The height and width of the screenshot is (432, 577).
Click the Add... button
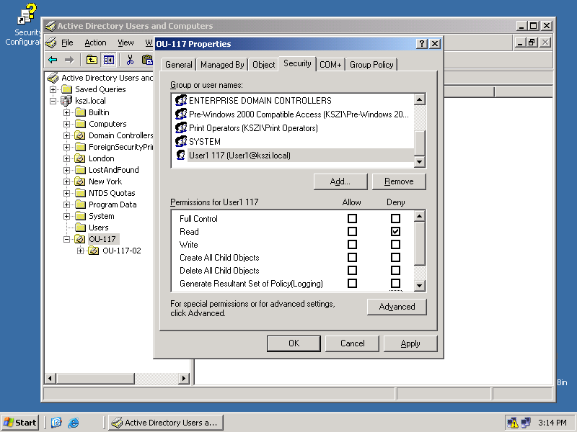[x=340, y=181]
